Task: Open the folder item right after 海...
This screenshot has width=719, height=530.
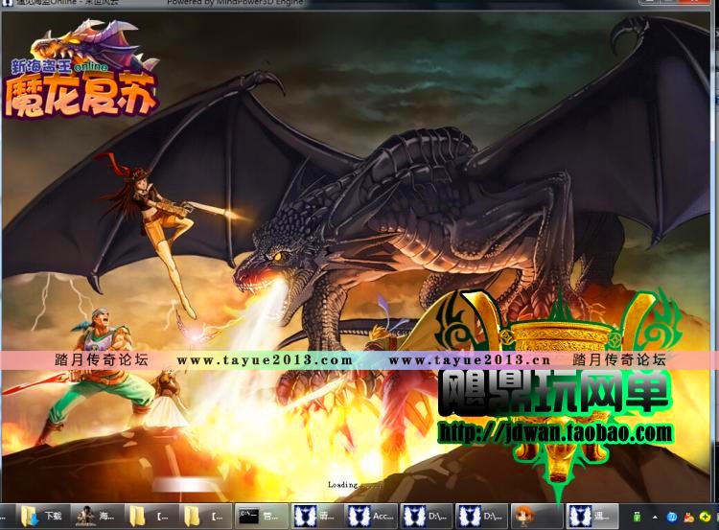Action: 151,517
